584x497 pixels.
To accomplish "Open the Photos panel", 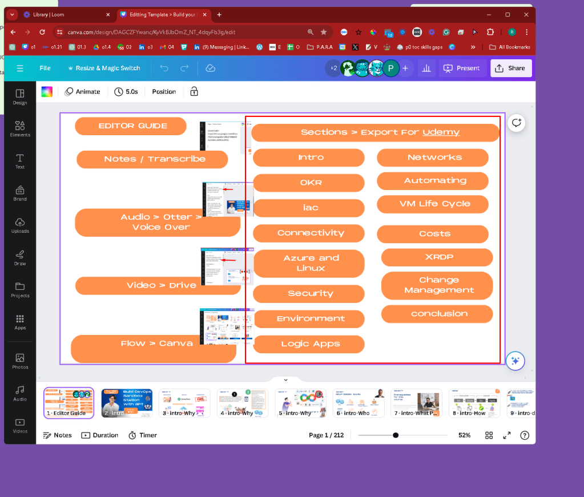I will (x=20, y=362).
